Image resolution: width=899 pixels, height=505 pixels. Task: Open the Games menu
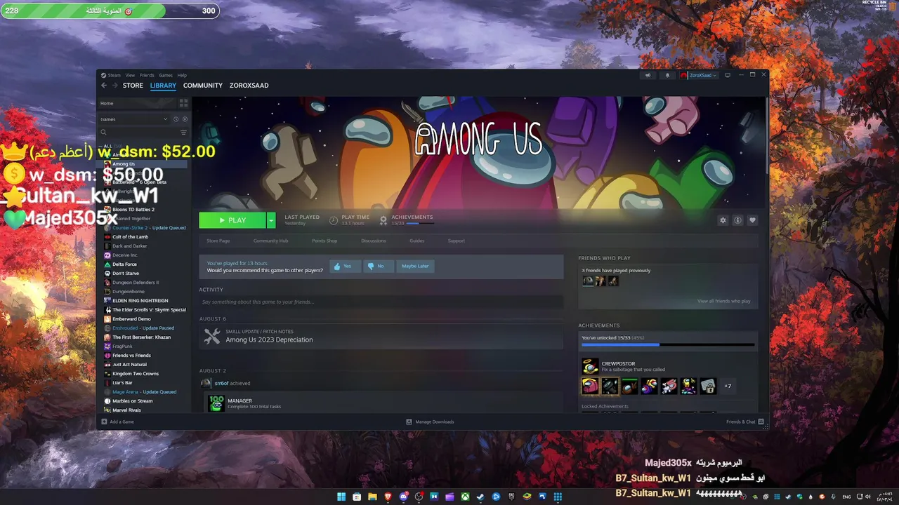pos(165,75)
